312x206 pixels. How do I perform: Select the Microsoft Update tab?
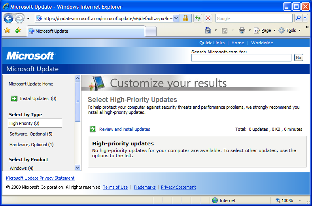pos(86,31)
